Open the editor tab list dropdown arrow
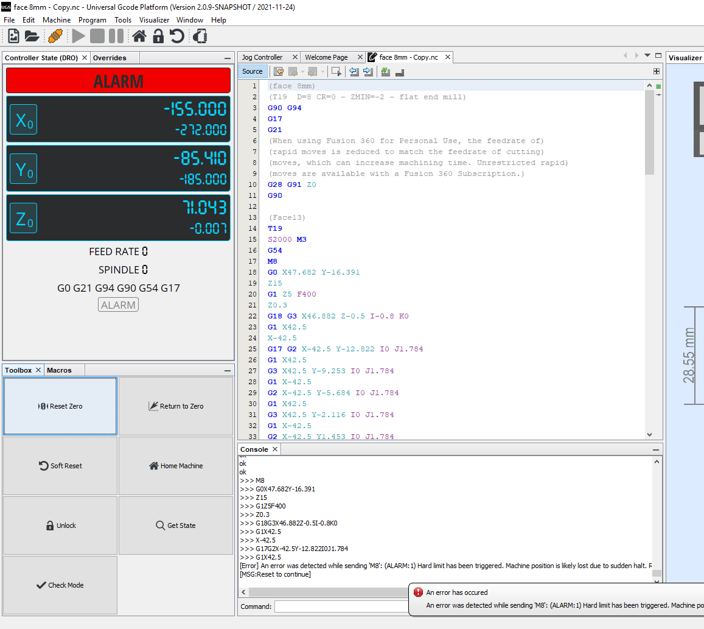 pyautogui.click(x=647, y=55)
